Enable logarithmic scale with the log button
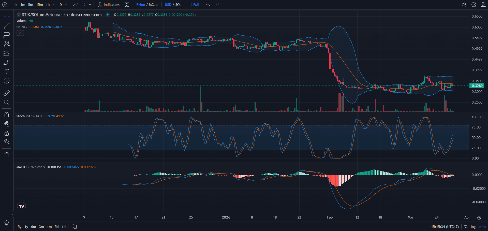The image size is (488, 231). click(x=473, y=227)
